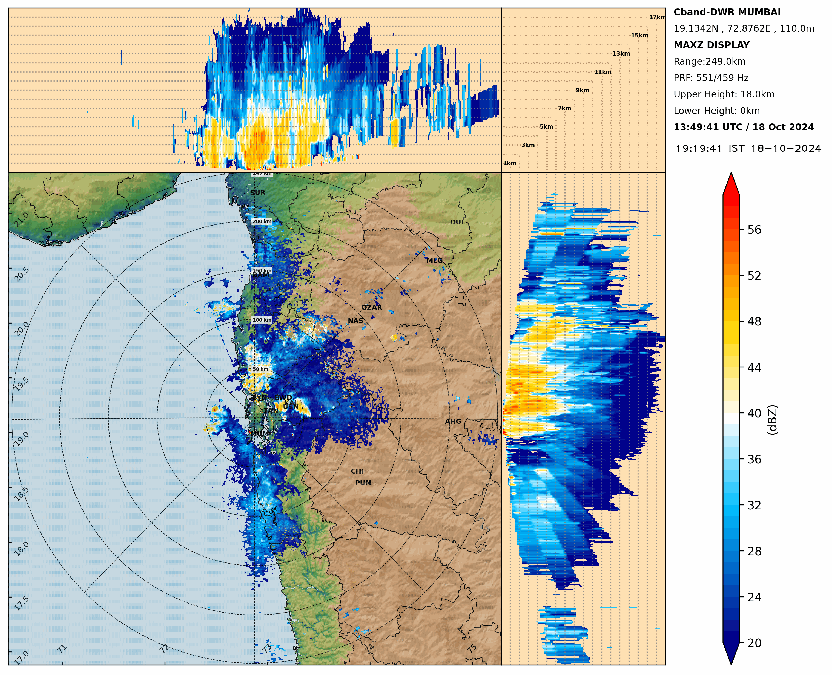Click the '21.0' latitude label
Image resolution: width=832 pixels, height=675 pixels.
[21, 220]
